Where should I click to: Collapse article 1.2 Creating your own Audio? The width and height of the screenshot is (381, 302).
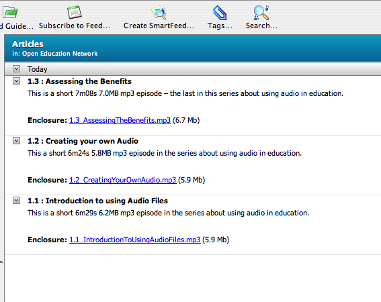(x=16, y=140)
